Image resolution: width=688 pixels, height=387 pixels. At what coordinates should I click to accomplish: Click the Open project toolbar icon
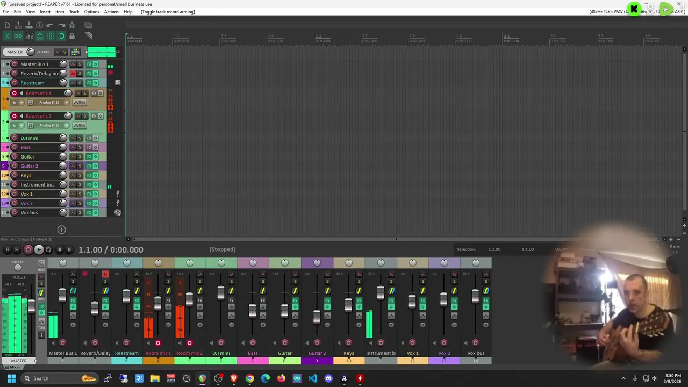click(18, 25)
